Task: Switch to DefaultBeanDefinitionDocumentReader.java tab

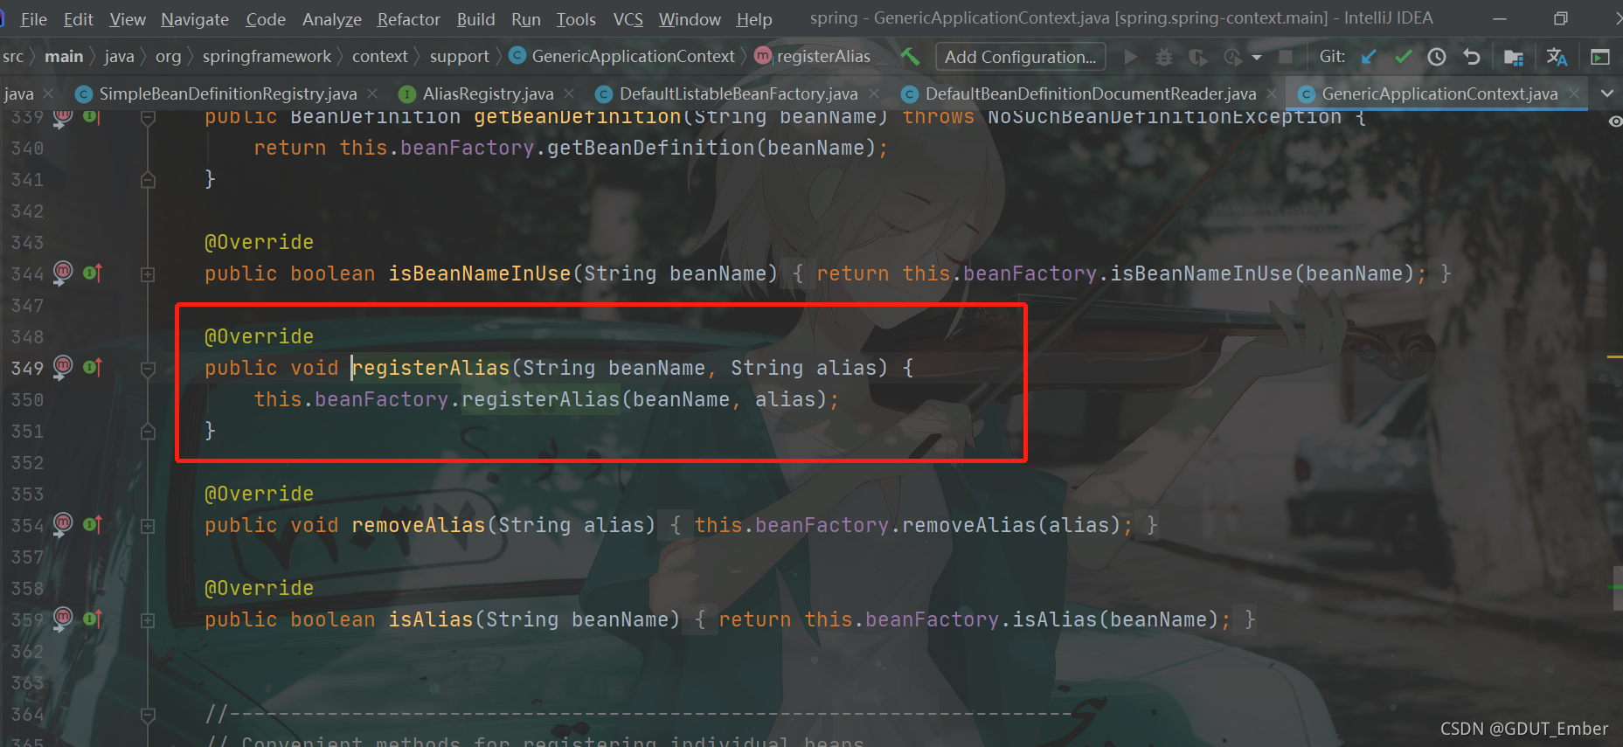Action: (x=1090, y=93)
